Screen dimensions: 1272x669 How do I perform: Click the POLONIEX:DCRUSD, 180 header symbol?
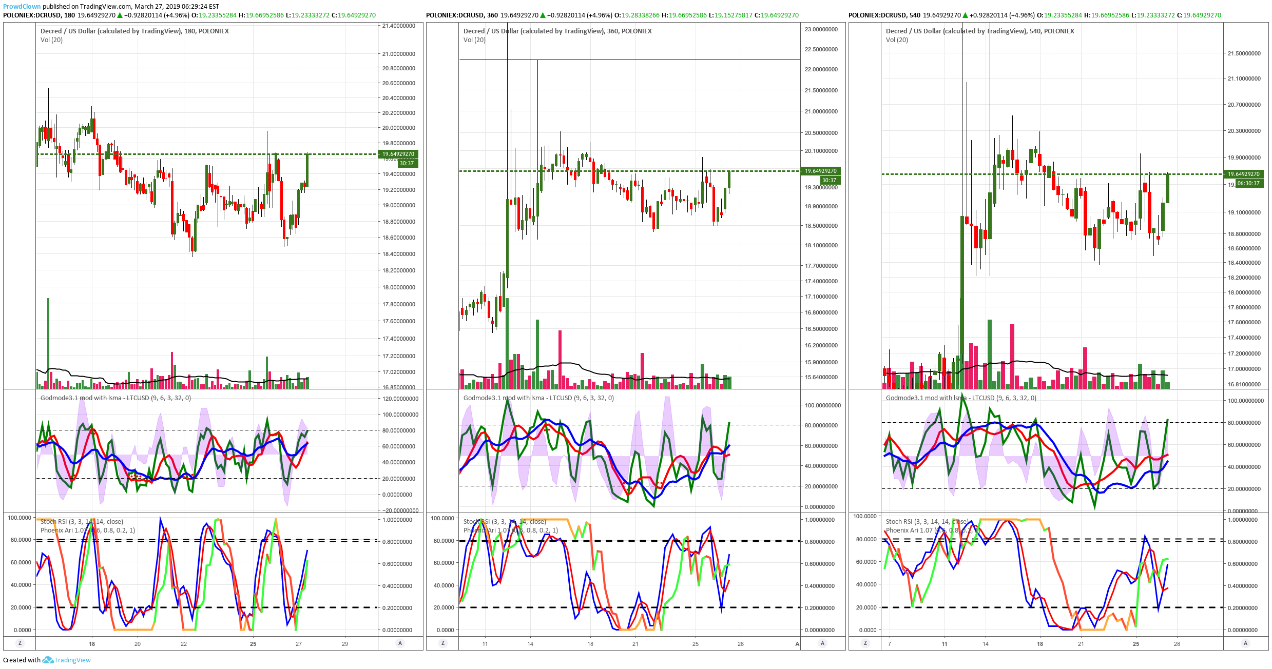39,15
